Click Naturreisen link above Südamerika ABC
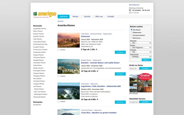The height and width of the screenshot is (115, 184). tap(94, 84)
